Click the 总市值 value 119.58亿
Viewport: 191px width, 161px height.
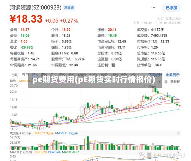pyautogui.click(x=158, y=53)
